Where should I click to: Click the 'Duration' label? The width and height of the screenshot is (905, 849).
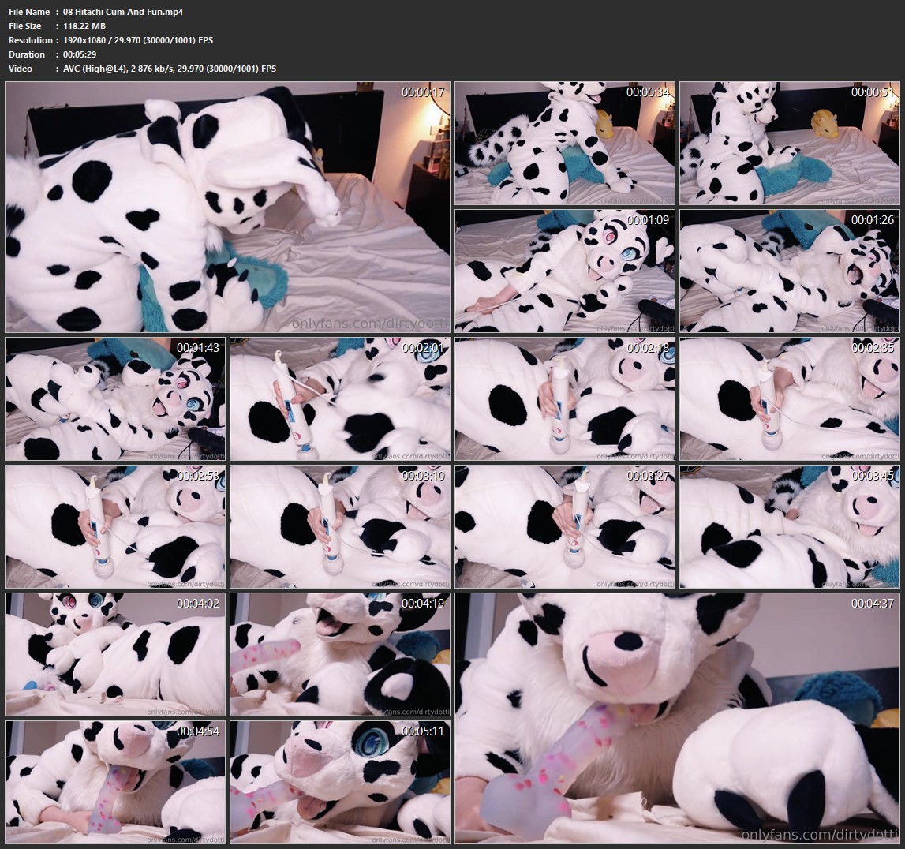point(27,54)
